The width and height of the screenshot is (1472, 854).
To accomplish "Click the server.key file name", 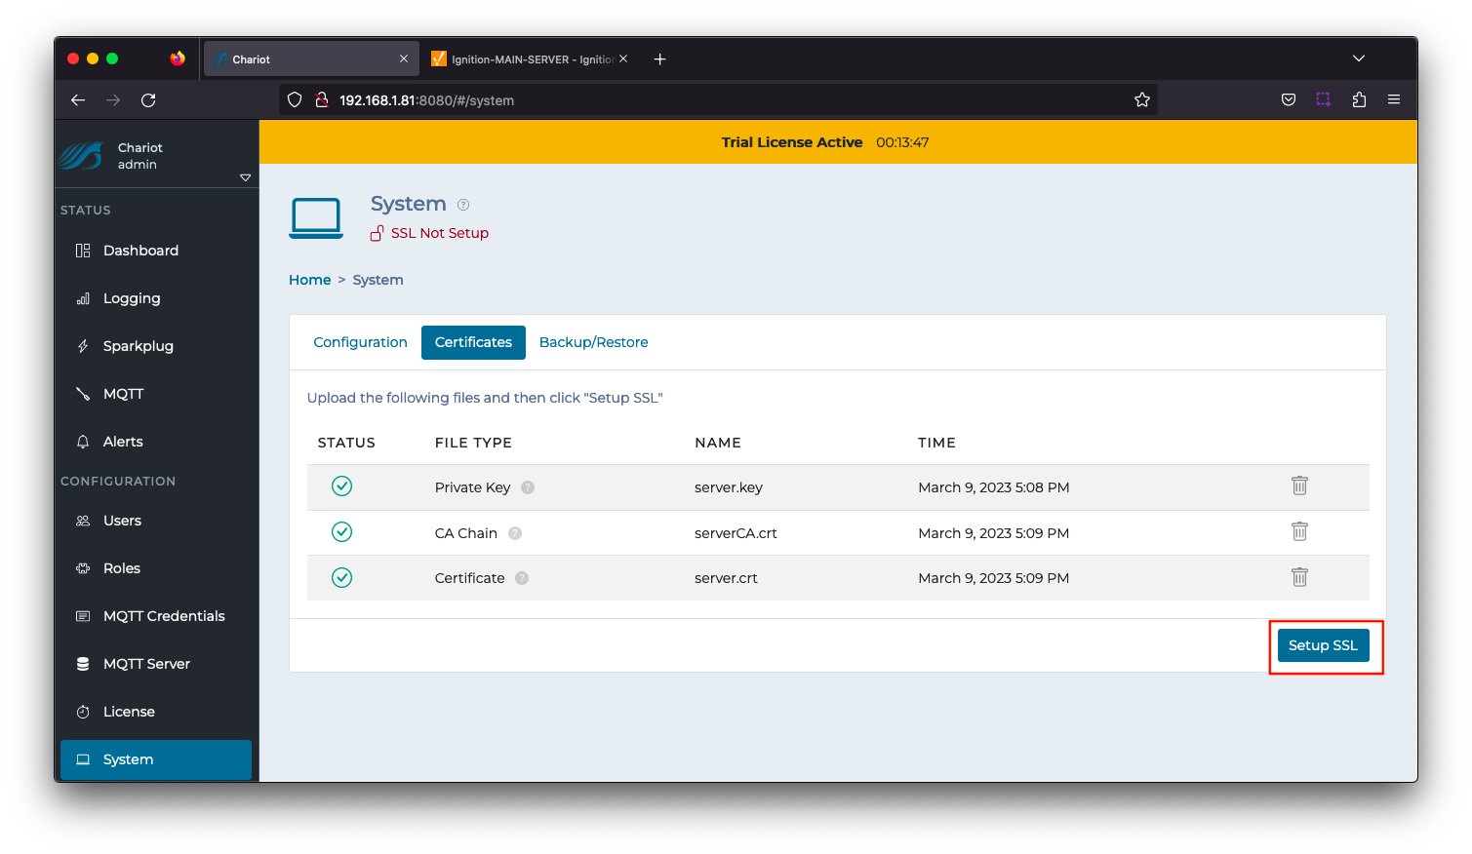I will click(x=729, y=487).
